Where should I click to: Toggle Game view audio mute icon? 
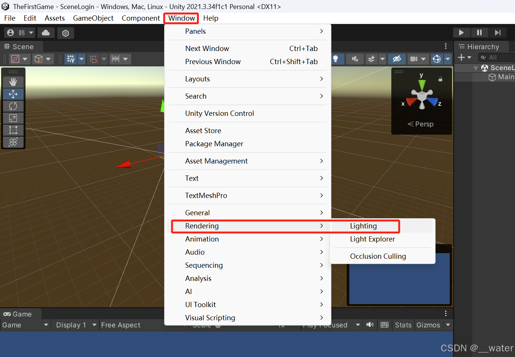coord(370,325)
